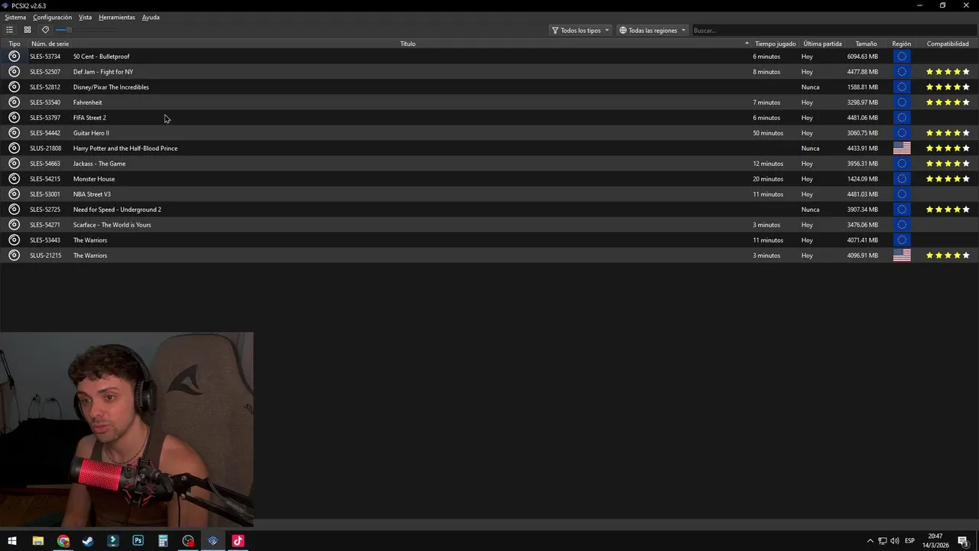Open the notification center icon
Screen dimensions: 979x551
[963, 541]
